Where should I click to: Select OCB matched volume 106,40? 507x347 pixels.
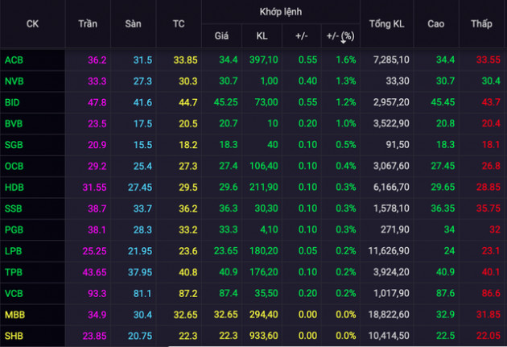coord(263,166)
